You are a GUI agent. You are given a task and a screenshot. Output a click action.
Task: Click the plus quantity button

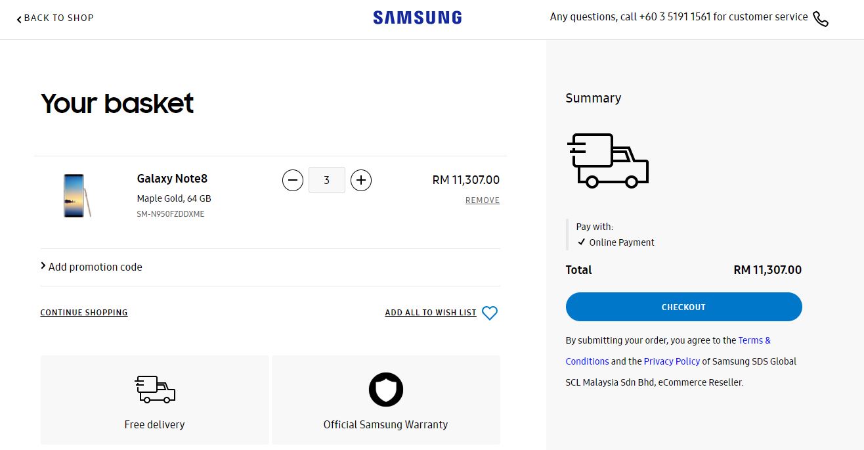361,180
